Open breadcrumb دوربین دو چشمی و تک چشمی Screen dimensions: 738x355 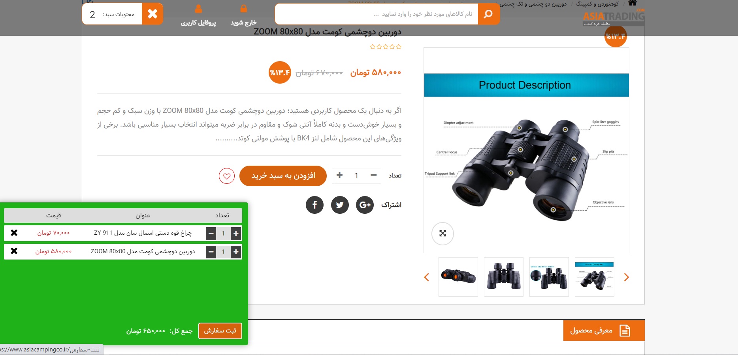click(x=533, y=4)
